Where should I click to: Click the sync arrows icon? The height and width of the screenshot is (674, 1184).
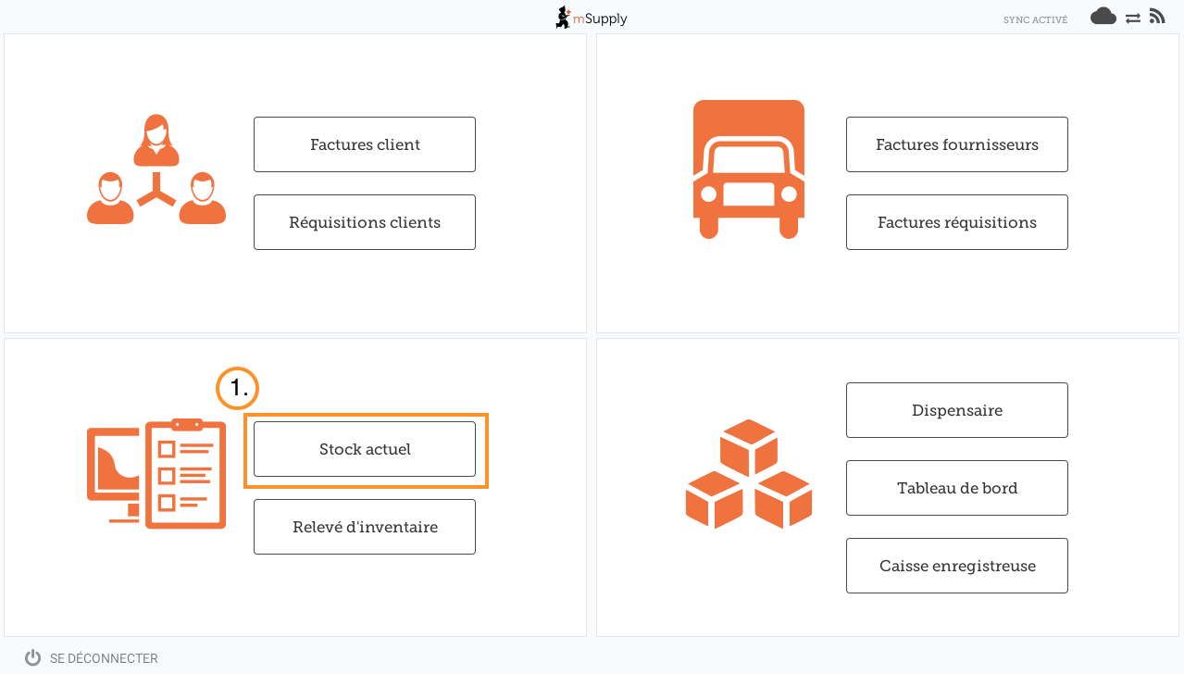pos(1132,18)
